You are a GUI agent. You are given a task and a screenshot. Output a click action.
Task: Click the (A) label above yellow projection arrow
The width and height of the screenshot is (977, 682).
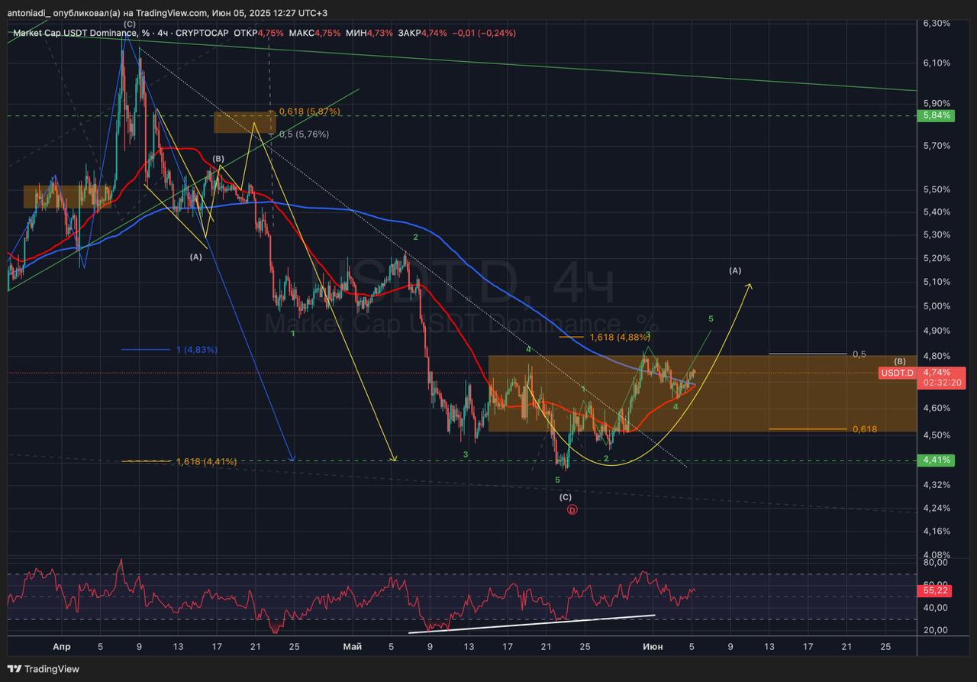click(x=735, y=270)
